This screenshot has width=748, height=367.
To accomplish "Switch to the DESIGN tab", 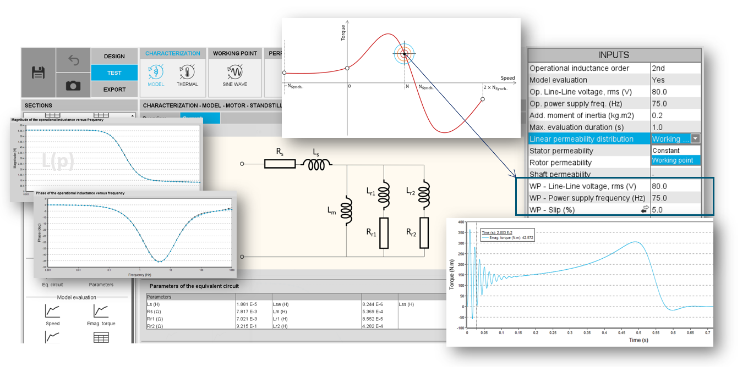I will click(x=114, y=56).
